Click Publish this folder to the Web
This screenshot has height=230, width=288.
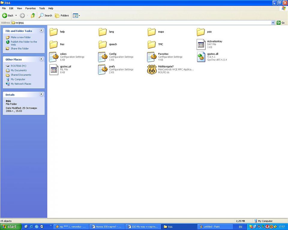pyautogui.click(x=24, y=43)
